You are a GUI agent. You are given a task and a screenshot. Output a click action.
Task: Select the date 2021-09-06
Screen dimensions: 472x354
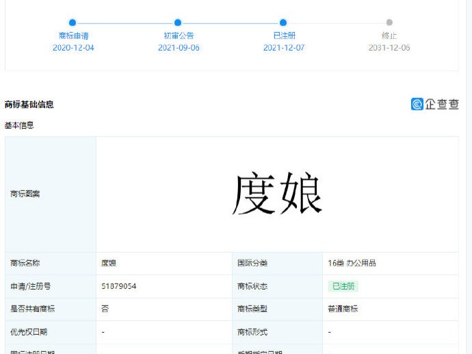pos(179,48)
